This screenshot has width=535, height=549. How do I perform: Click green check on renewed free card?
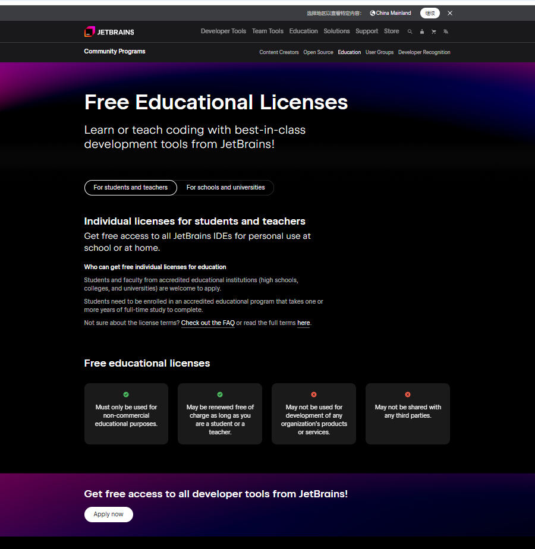tap(220, 395)
